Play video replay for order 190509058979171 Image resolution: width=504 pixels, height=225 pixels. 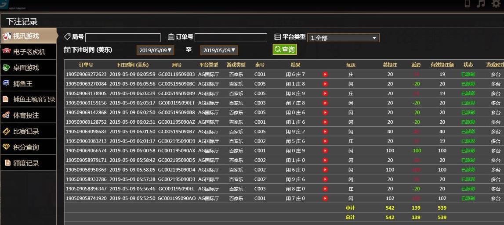pos(325,160)
